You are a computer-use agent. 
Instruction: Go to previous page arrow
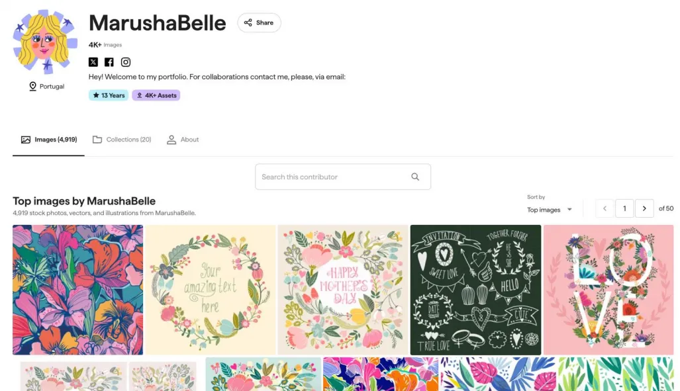(605, 209)
